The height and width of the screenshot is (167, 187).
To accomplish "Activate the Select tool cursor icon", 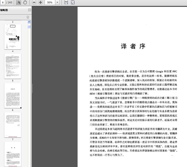I will point(18,2).
